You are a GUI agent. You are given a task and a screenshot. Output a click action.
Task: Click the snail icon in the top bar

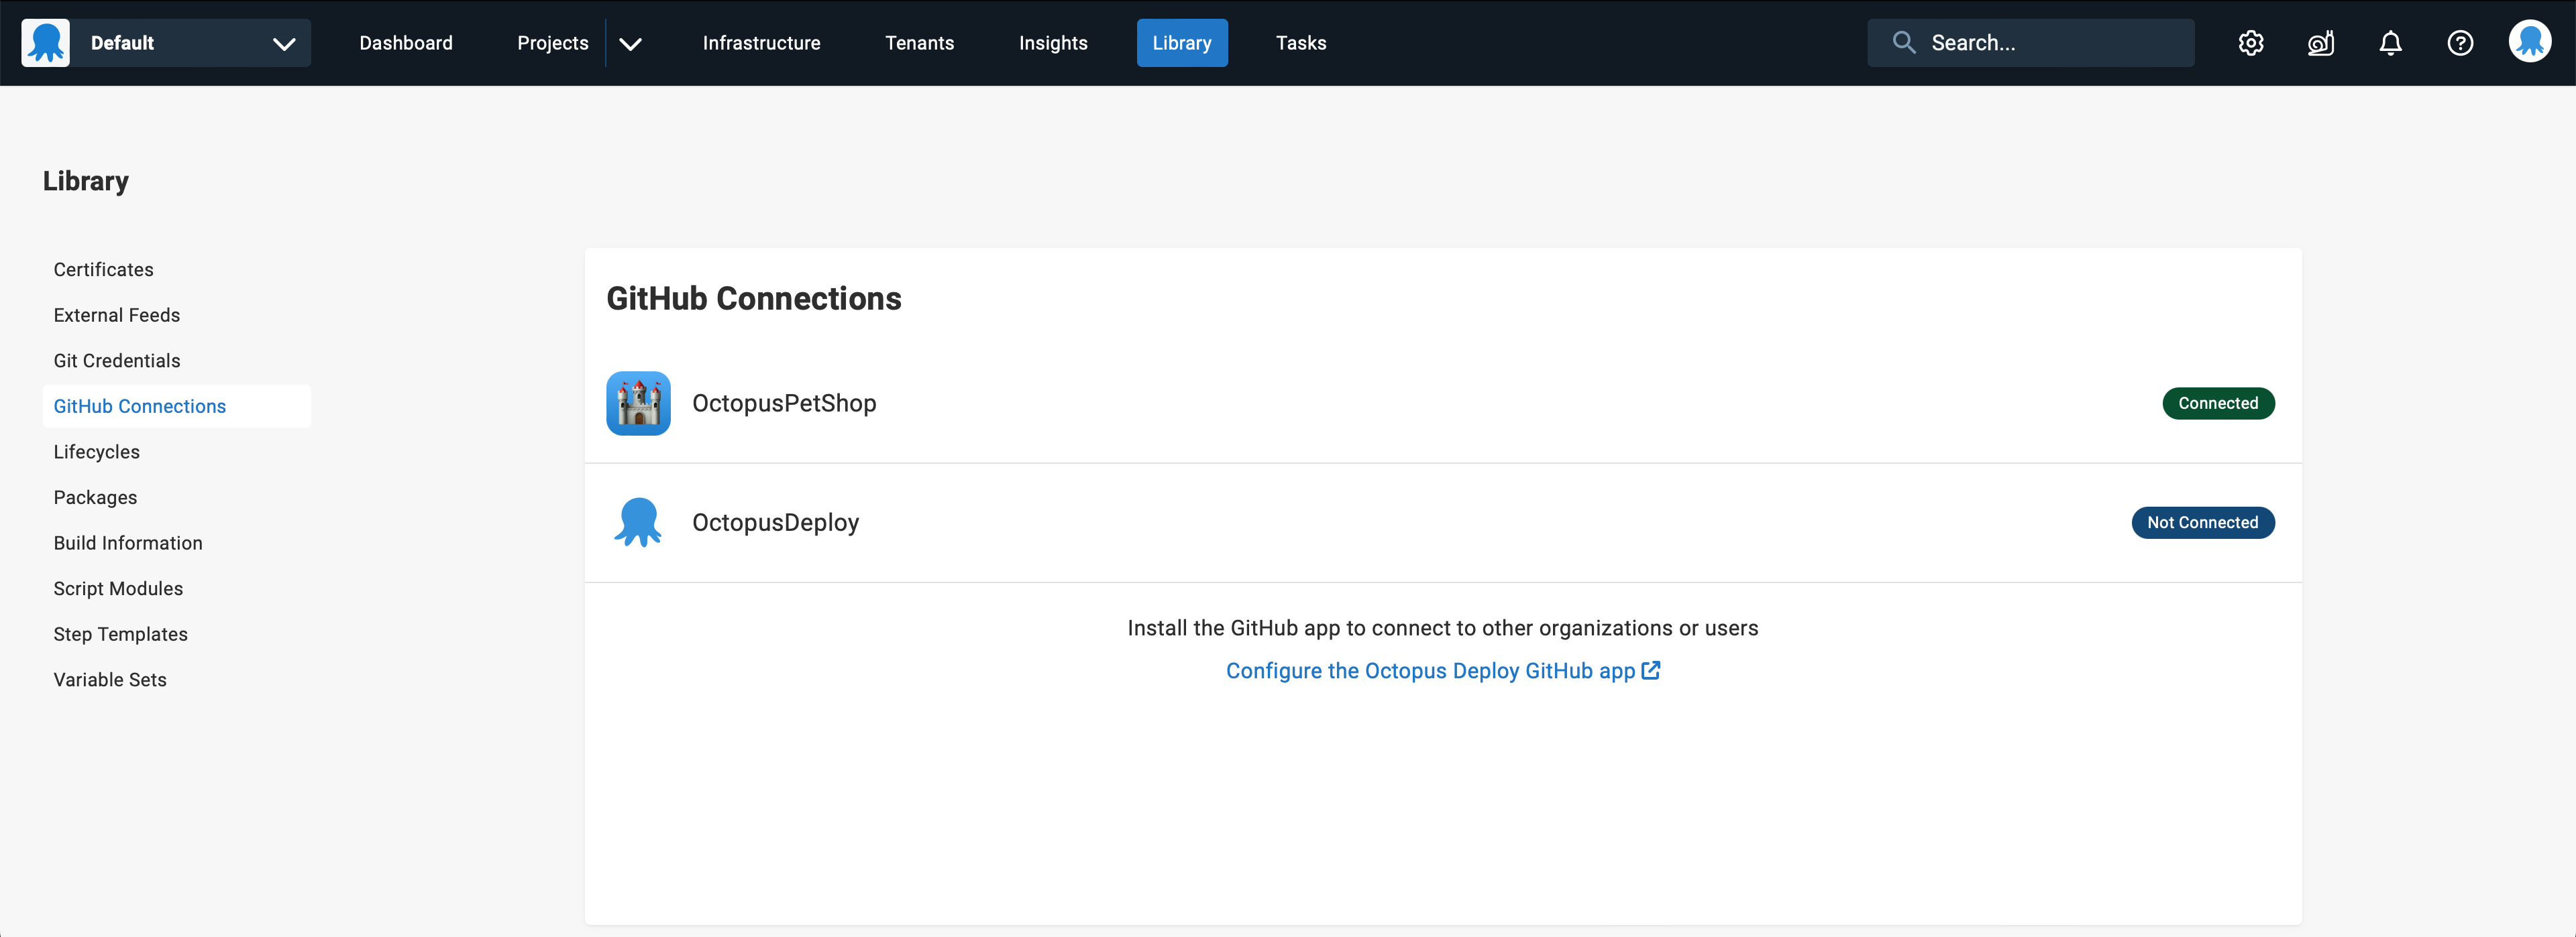tap(2321, 42)
